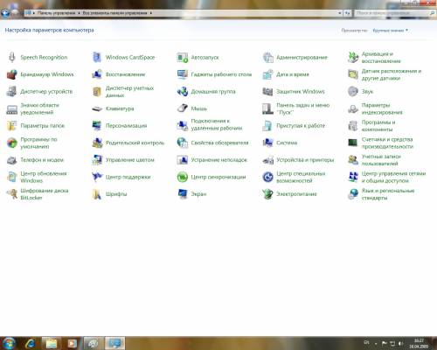Select Все элементы панели управления breadcrumb
Screen dimensions: 437x350
coord(114,13)
